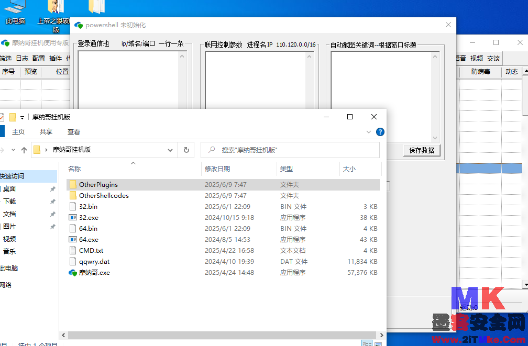
Task: Open the quick access toolbar dropdown arrow
Action: coord(22,117)
